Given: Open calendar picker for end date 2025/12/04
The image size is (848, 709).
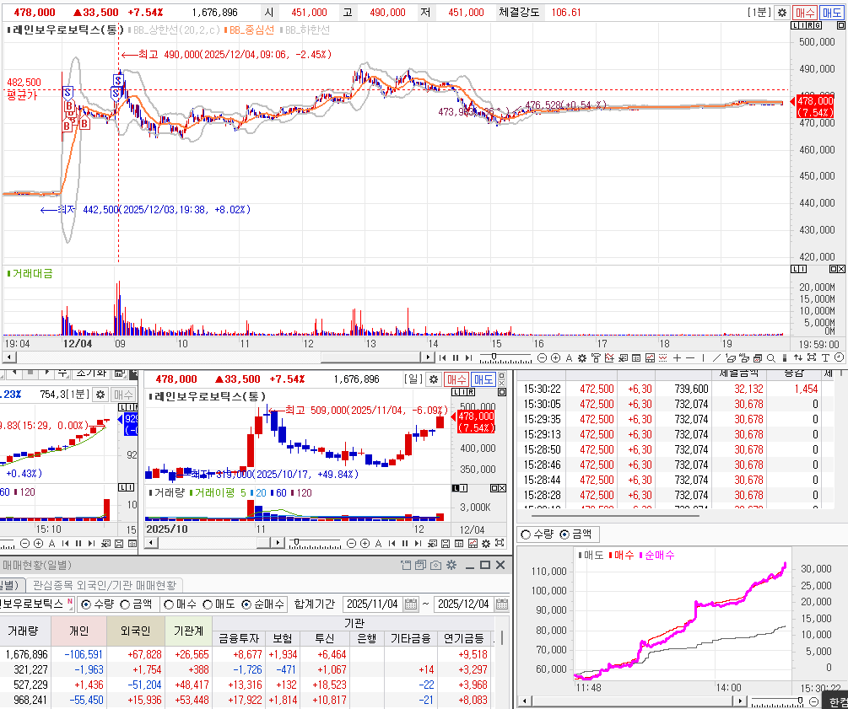Looking at the screenshot, I should pyautogui.click(x=501, y=604).
